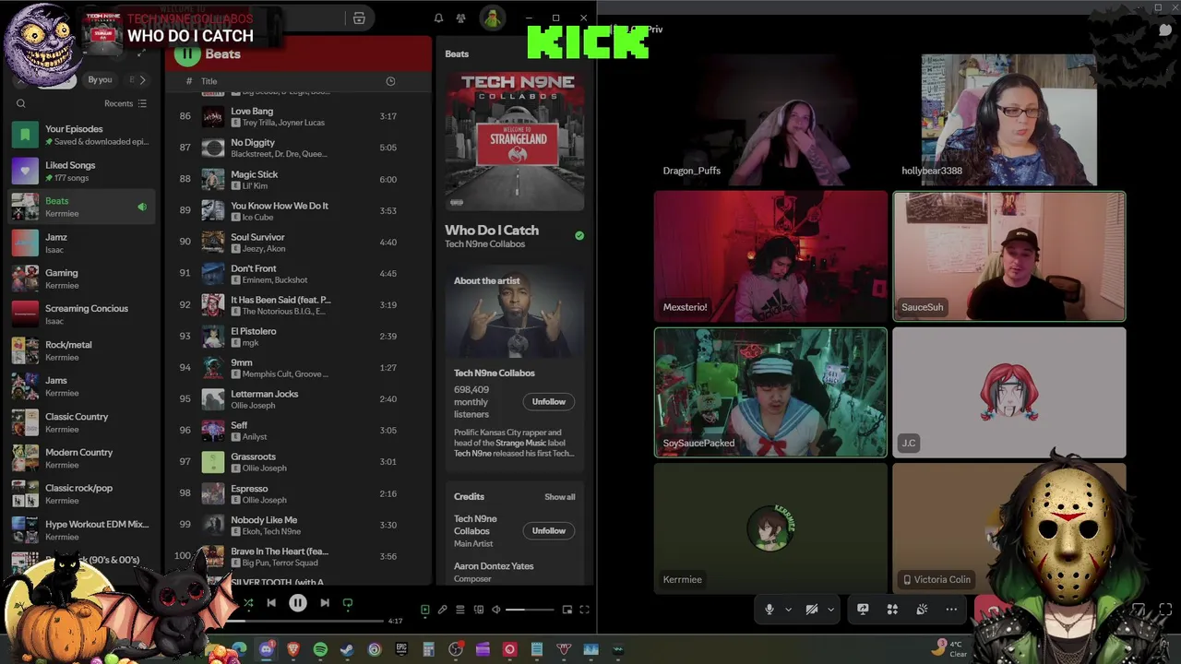Toggle repeat in the Spotify player

[x=348, y=603]
